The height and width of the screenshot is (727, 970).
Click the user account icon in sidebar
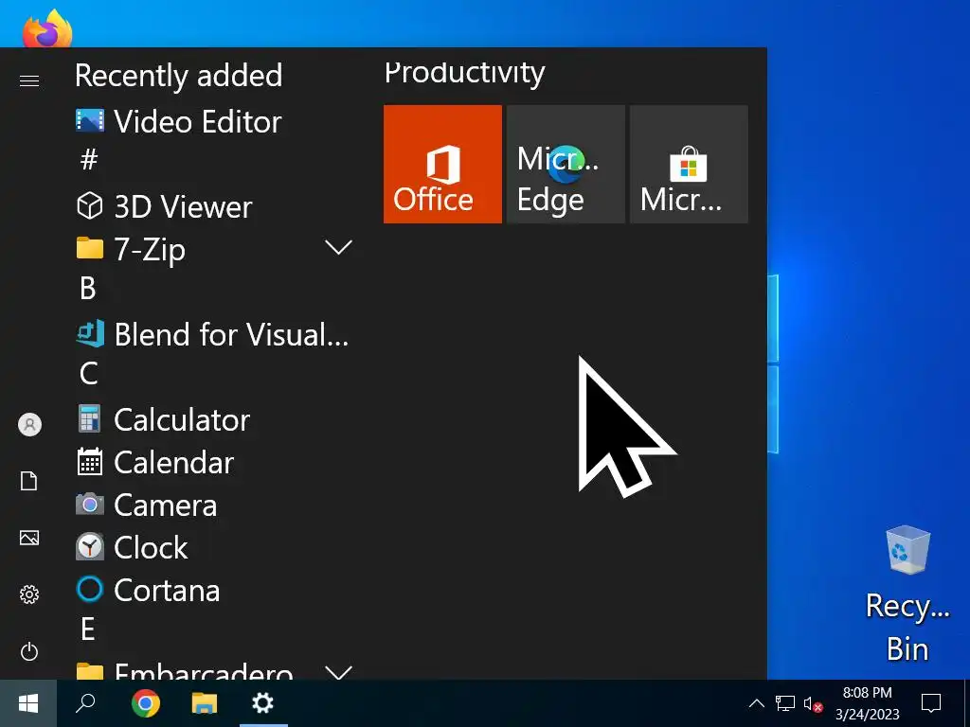pos(29,425)
